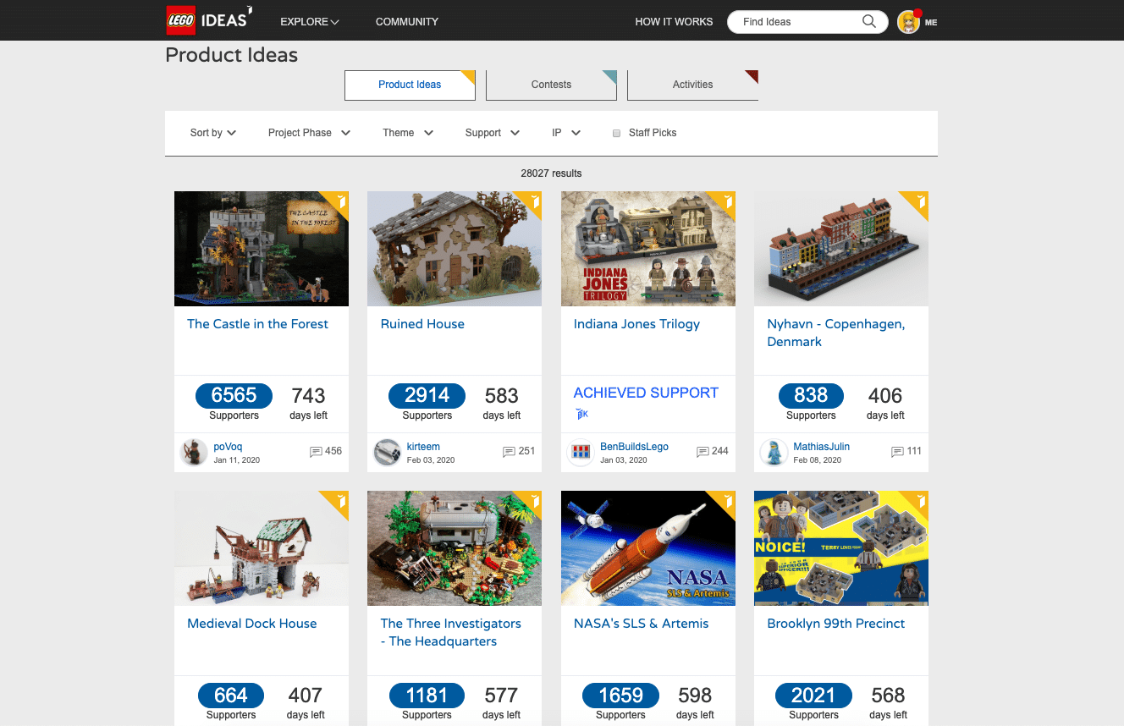
Task: Click kirteem's user avatar
Action: point(388,452)
